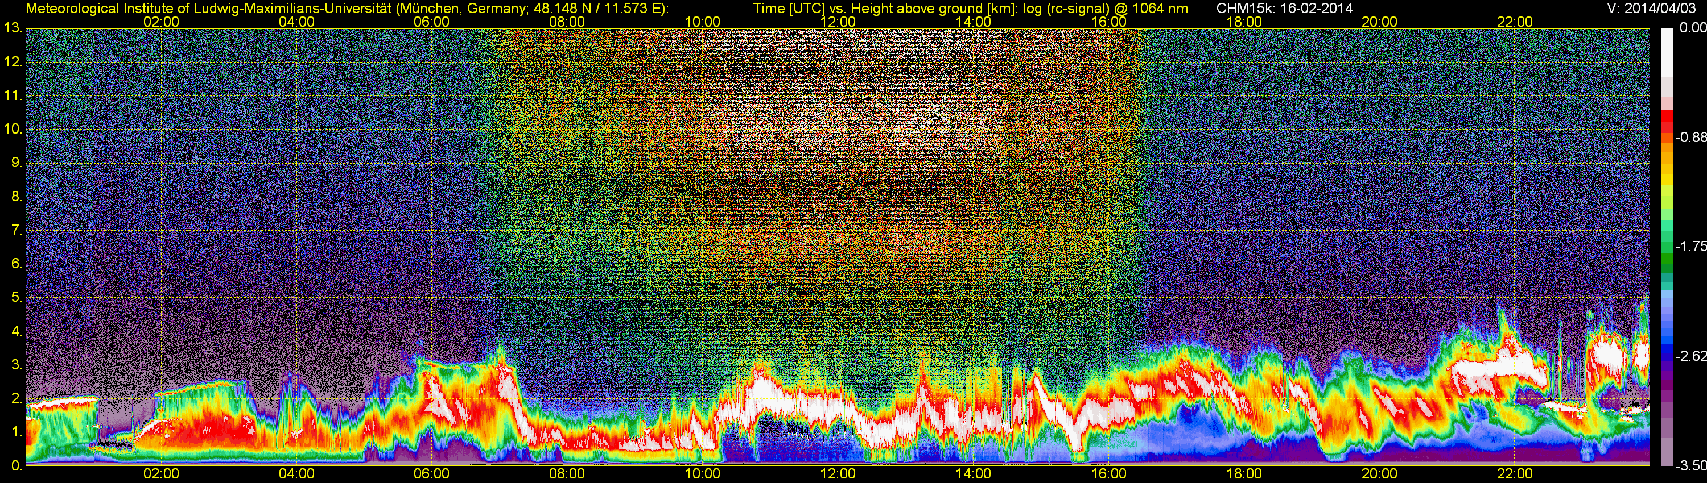The image size is (1707, 483).
Task: Click the -2.62 color scale label
Action: (1690, 356)
